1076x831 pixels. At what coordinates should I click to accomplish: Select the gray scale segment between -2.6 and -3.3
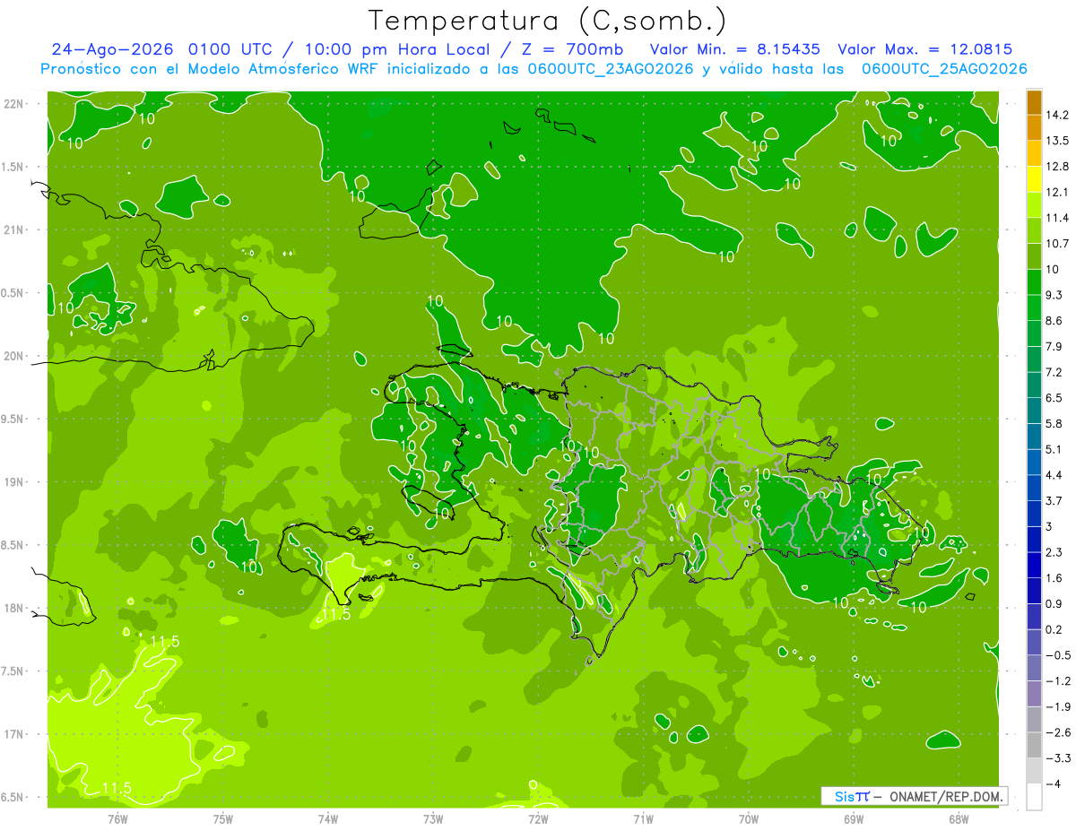pos(1034,745)
